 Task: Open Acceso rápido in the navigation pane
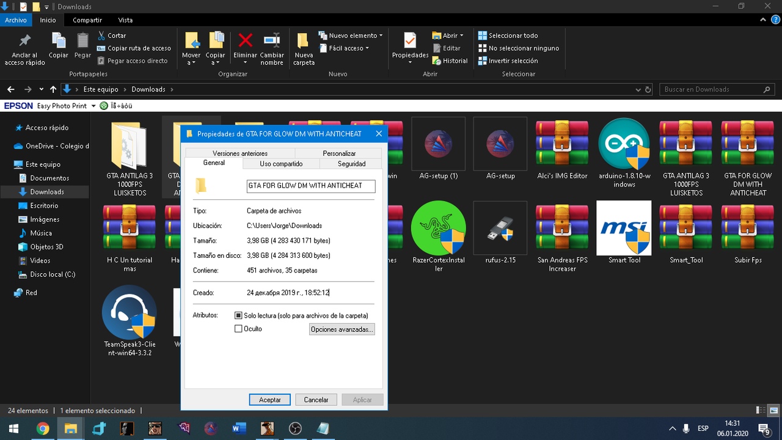pos(47,128)
